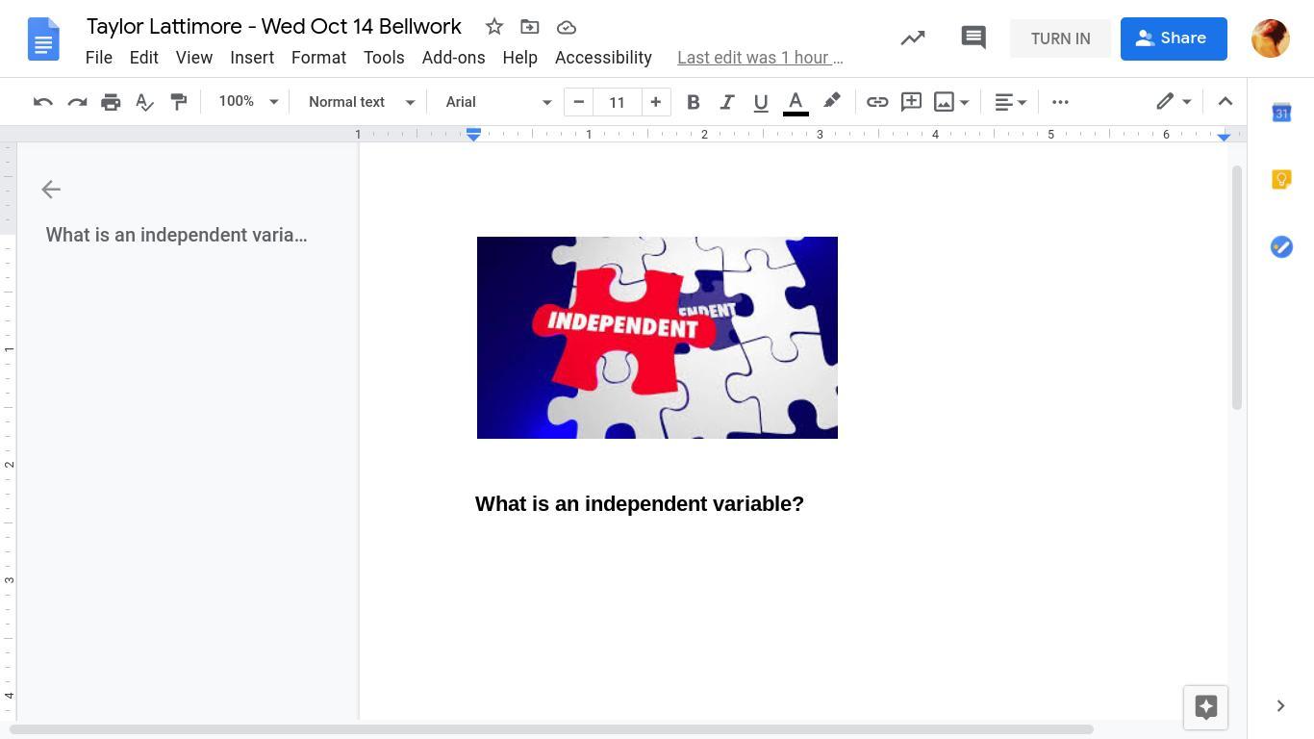The height and width of the screenshot is (739, 1314).
Task: Open the Arial font dropdown
Action: (497, 102)
